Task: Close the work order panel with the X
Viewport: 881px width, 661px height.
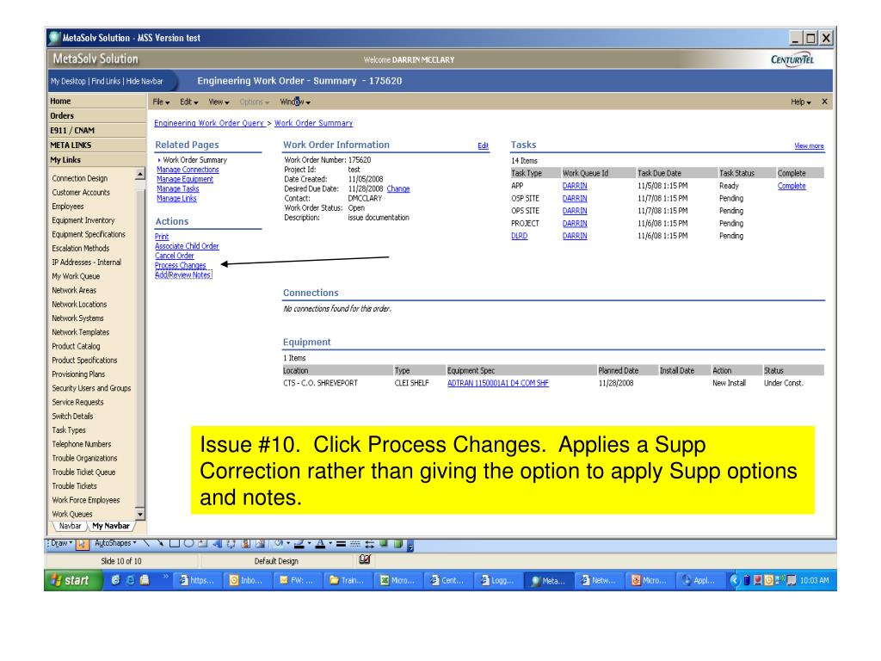Action: [x=824, y=102]
